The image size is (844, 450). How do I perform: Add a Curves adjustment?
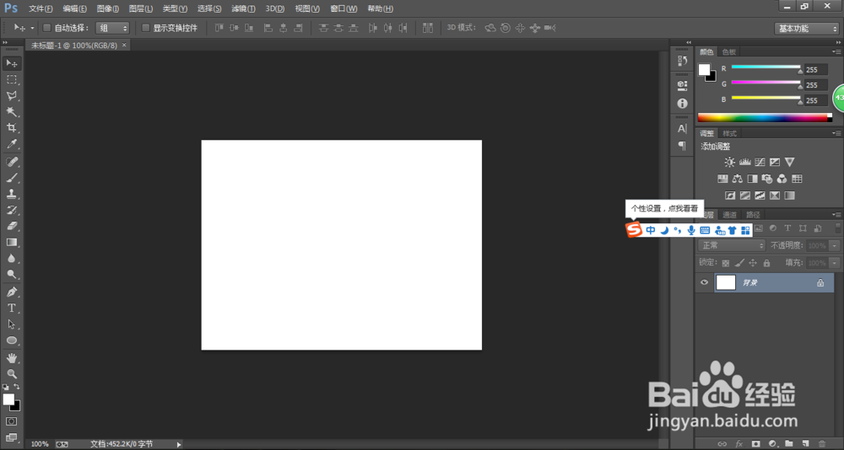point(760,162)
